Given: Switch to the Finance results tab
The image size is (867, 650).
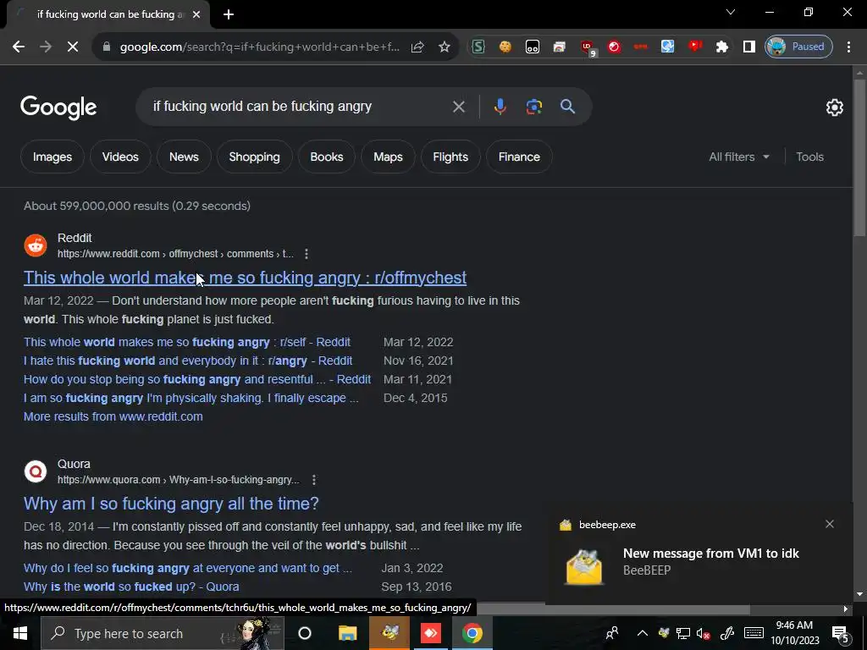Looking at the screenshot, I should point(519,157).
